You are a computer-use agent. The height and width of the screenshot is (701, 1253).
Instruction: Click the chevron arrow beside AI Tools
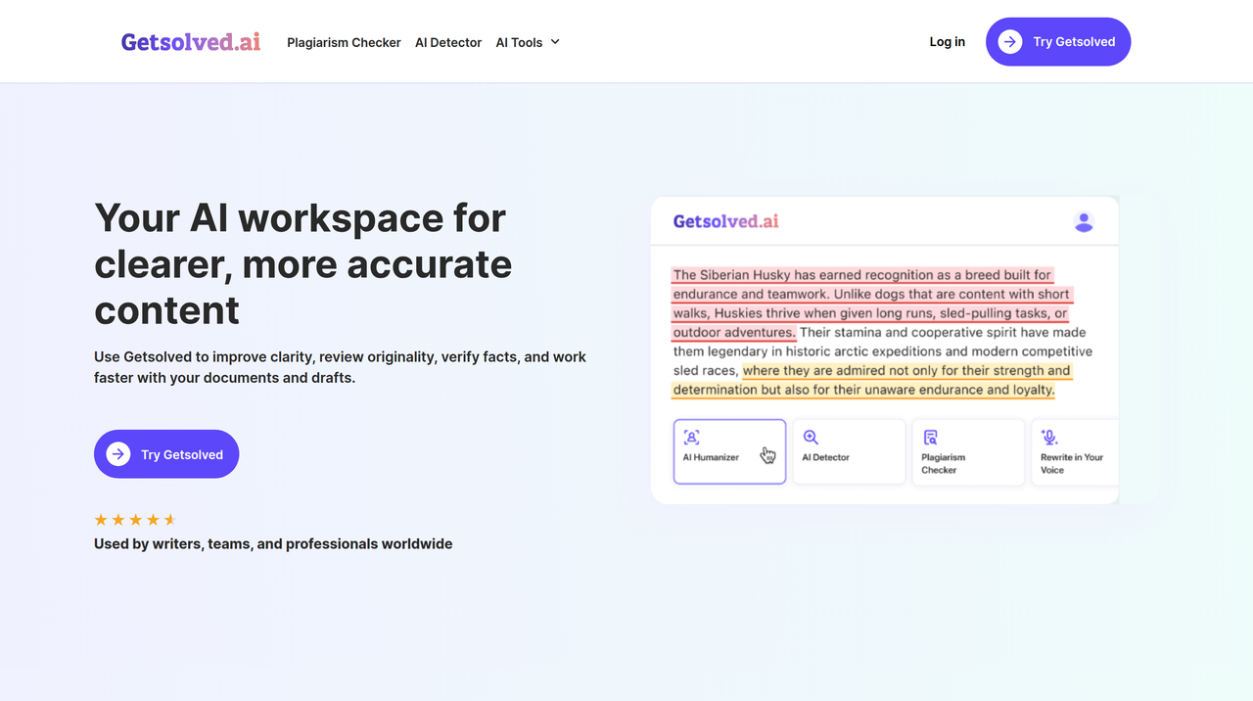click(x=555, y=42)
